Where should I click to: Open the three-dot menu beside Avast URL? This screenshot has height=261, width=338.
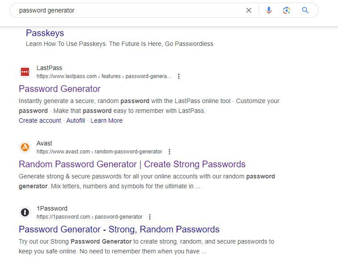[x=169, y=152]
